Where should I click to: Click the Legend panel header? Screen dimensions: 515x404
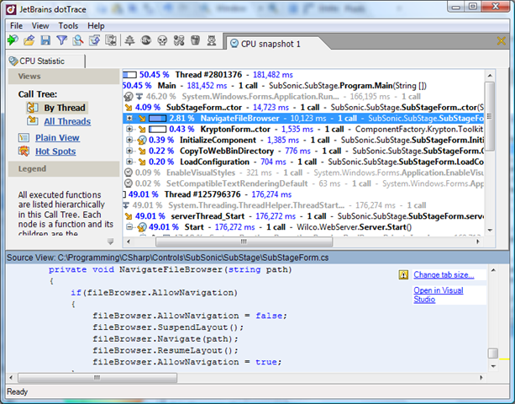(64, 169)
